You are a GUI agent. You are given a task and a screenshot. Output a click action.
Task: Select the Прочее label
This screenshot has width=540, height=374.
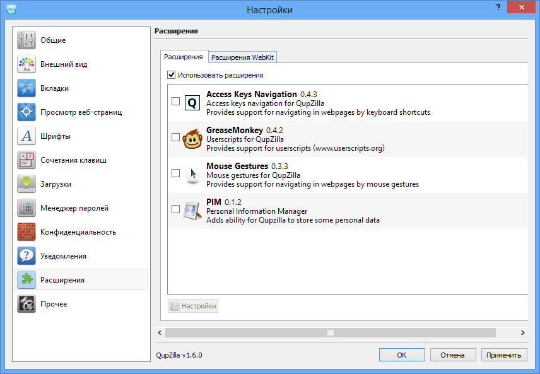point(54,304)
